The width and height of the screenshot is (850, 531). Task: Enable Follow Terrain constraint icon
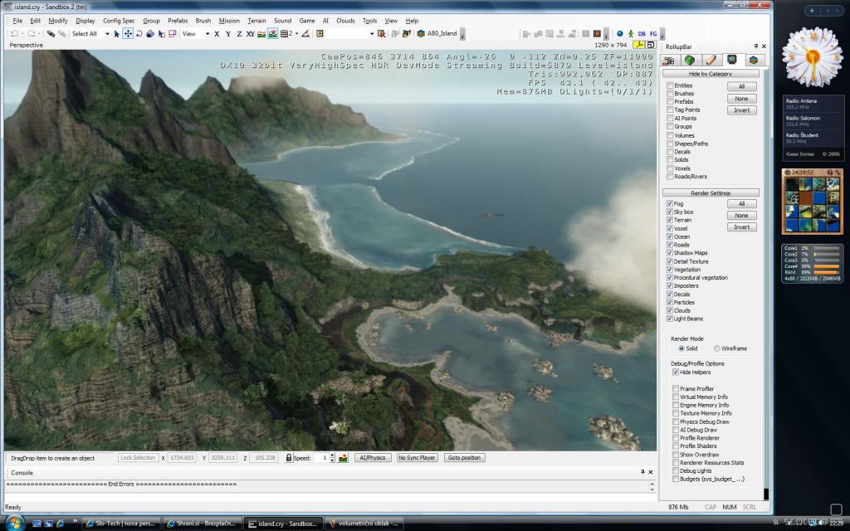click(x=261, y=33)
